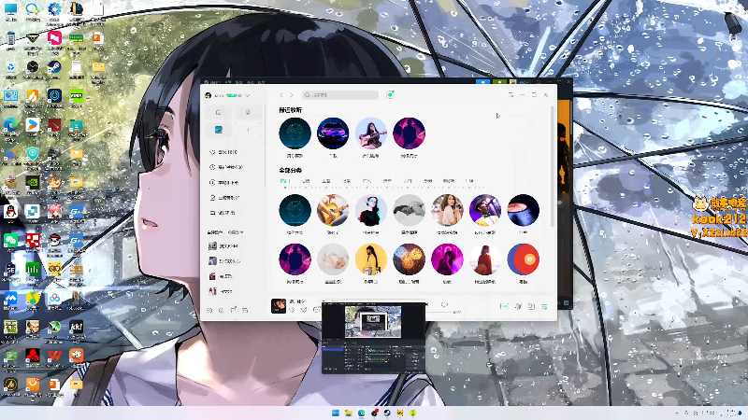The height and width of the screenshot is (420, 748).
Task: Open the magenta neon woman category thumbnail
Action: point(448,259)
